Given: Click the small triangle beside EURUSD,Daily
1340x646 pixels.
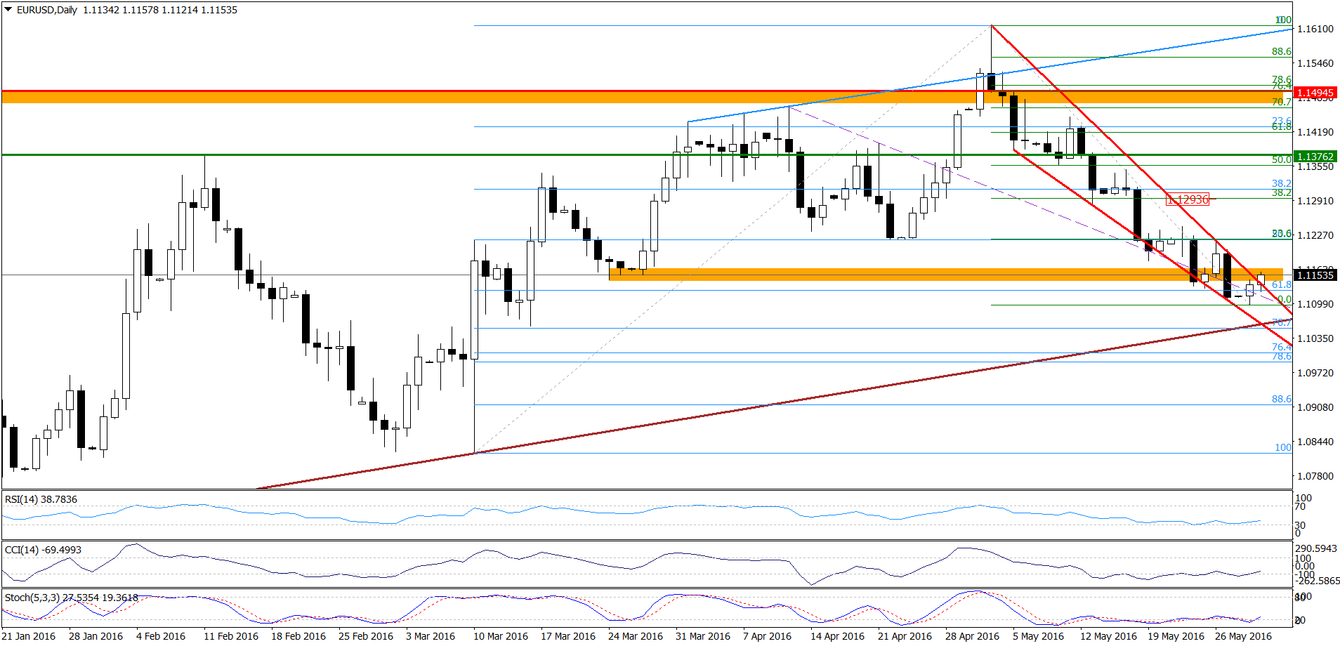Looking at the screenshot, I should point(8,10).
